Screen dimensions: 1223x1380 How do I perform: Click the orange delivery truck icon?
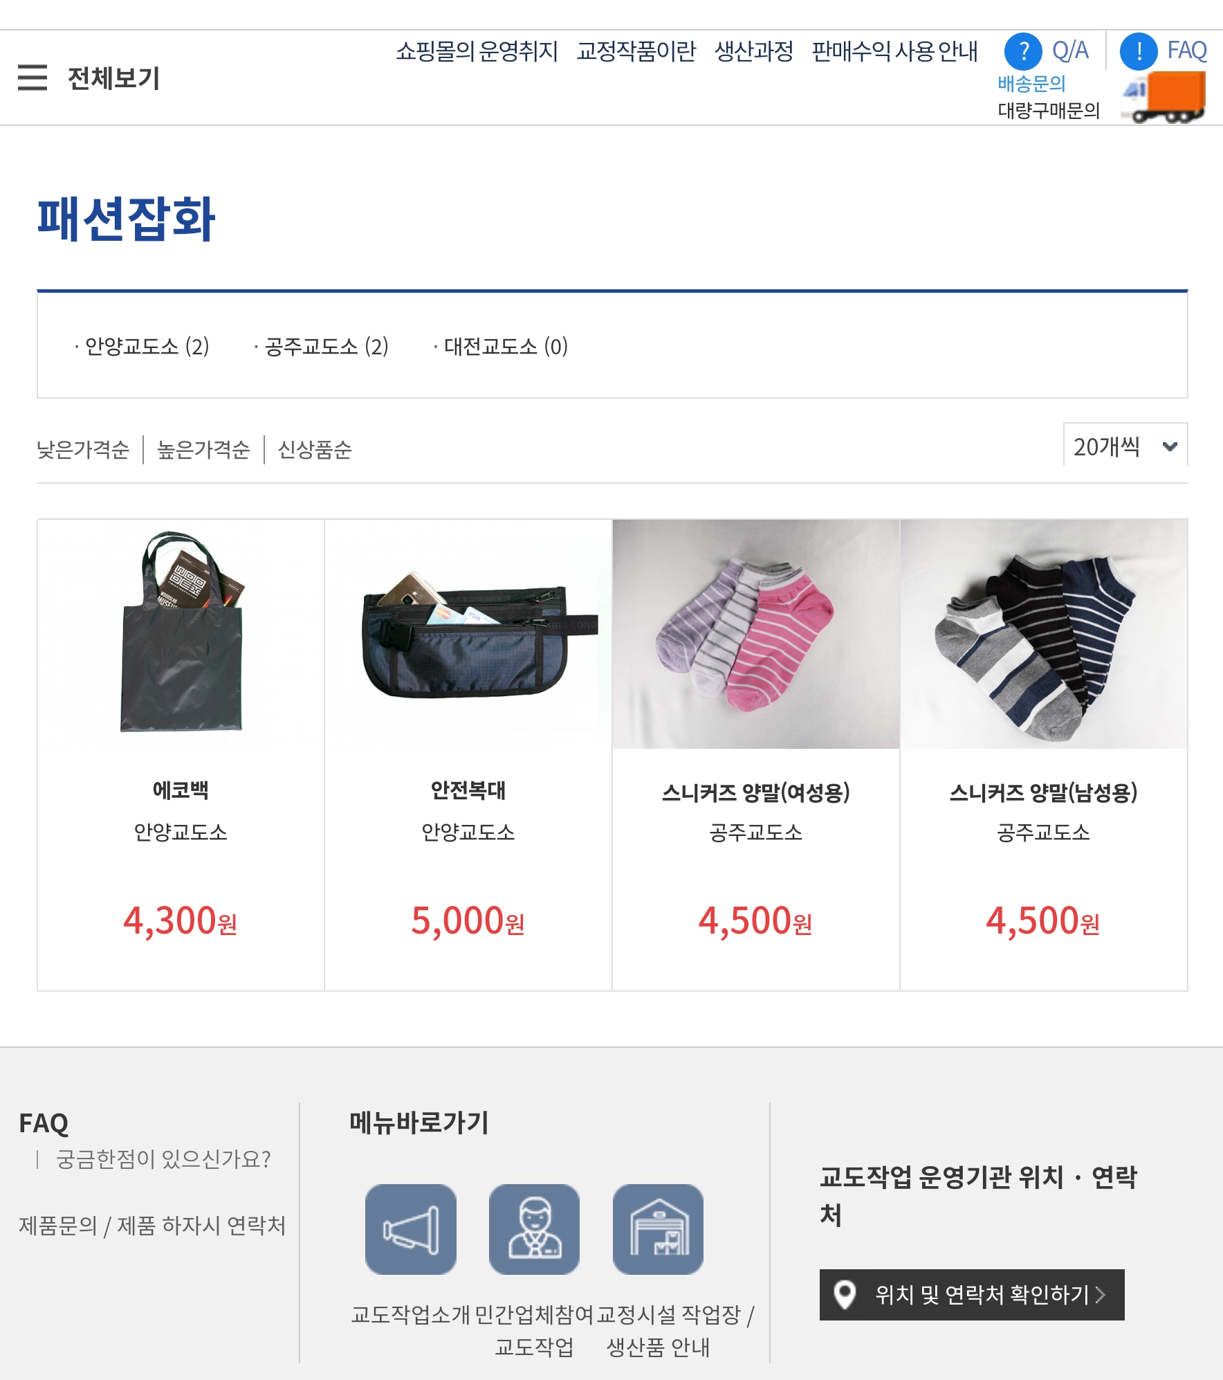pyautogui.click(x=1163, y=98)
